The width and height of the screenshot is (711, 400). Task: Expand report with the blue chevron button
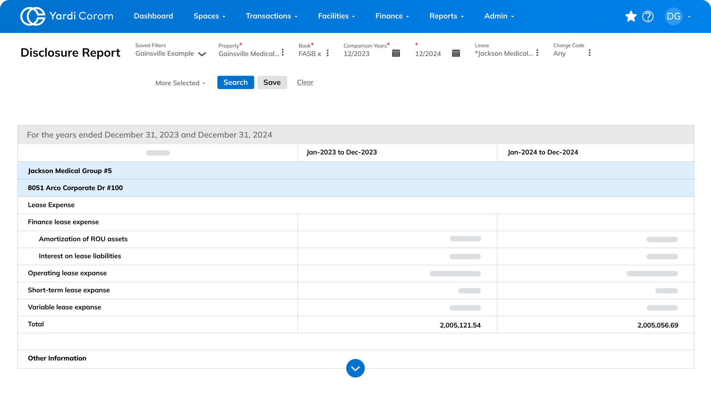pos(355,368)
